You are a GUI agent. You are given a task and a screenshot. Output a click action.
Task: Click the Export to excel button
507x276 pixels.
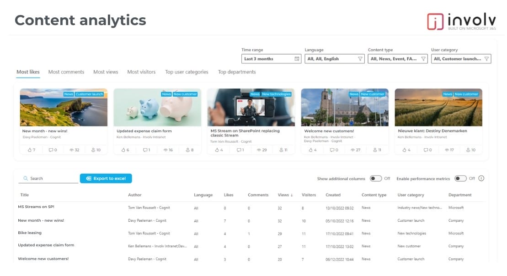(106, 178)
